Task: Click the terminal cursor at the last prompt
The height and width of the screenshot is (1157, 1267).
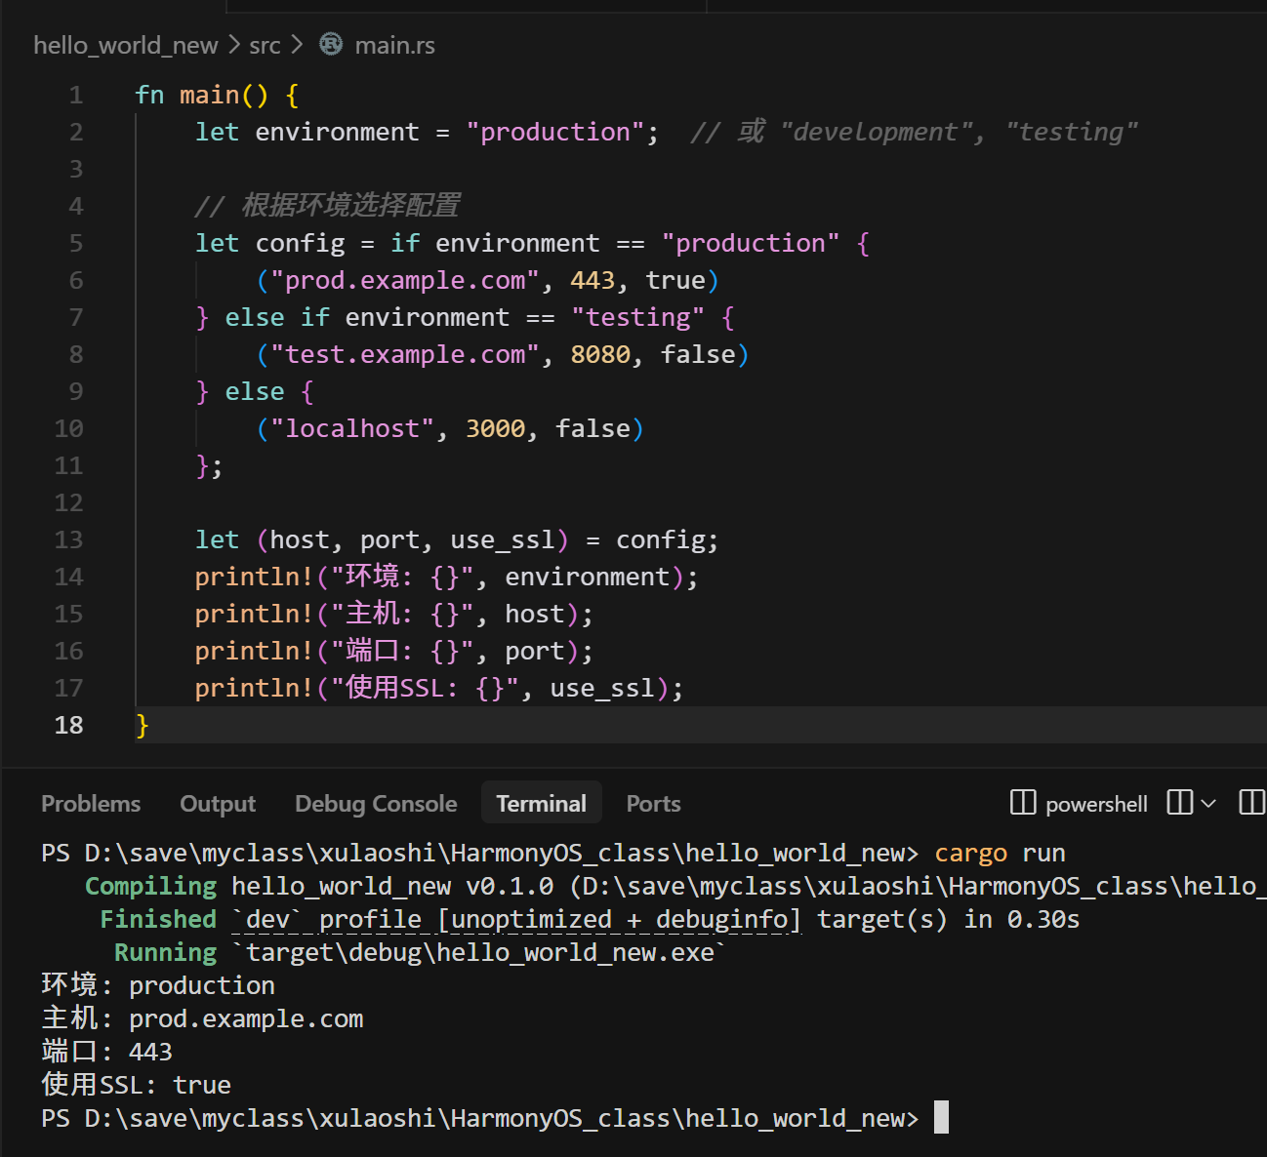Action: pyautogui.click(x=941, y=1117)
